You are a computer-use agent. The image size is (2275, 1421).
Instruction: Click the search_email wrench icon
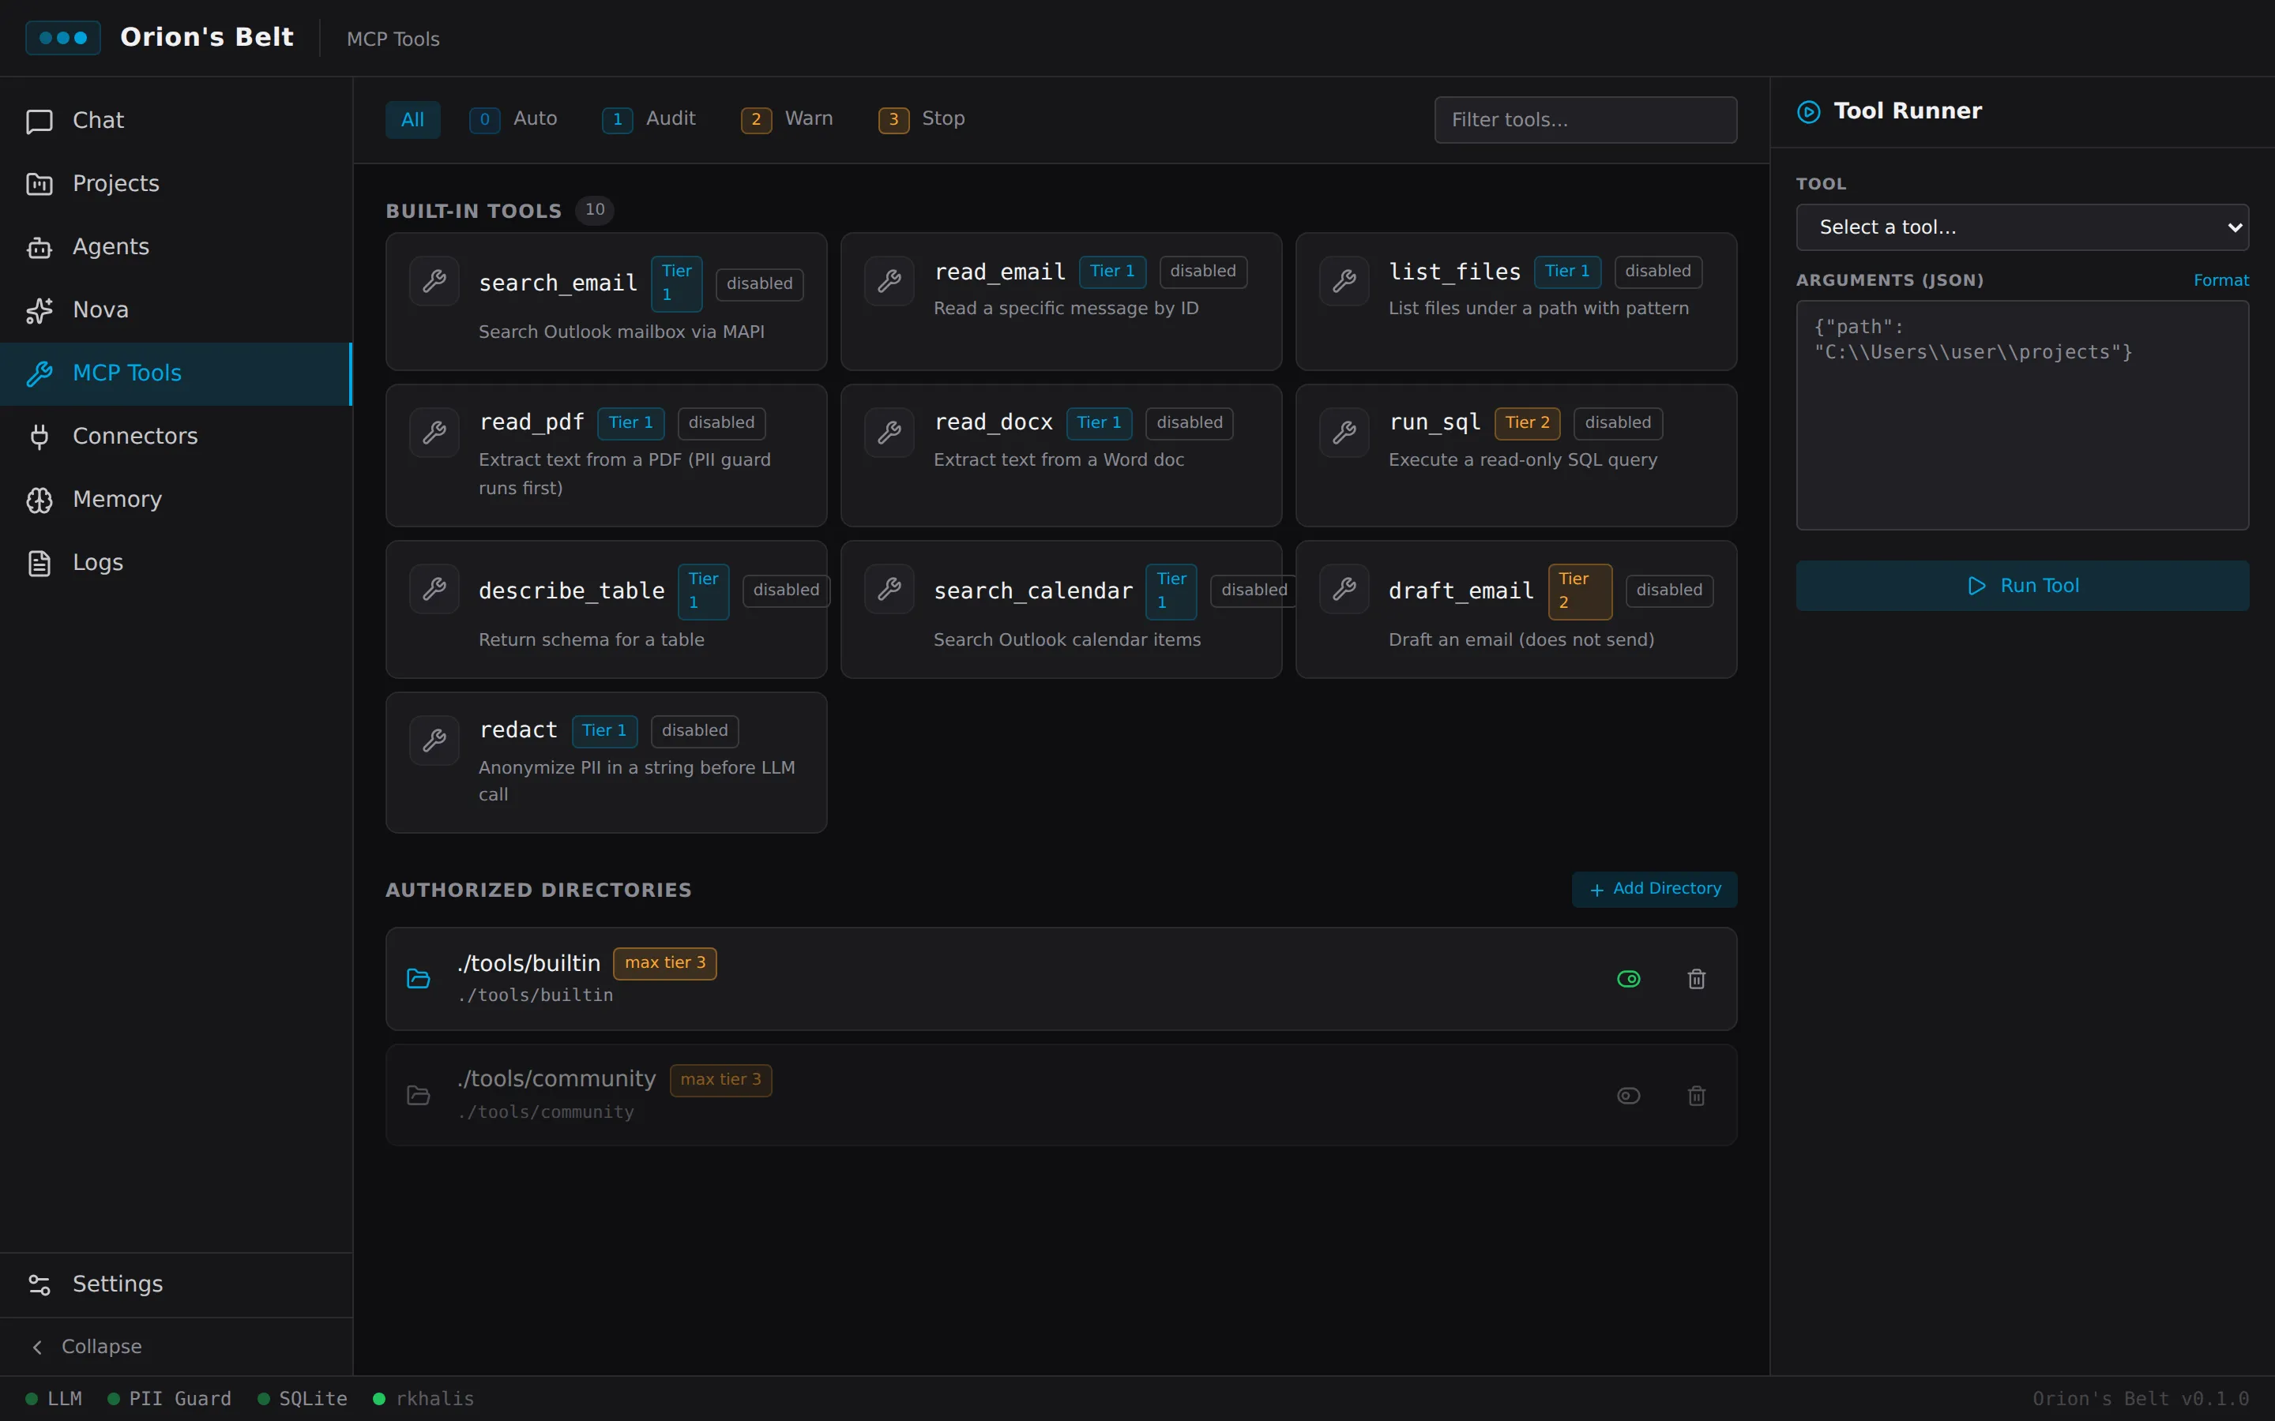click(x=434, y=281)
